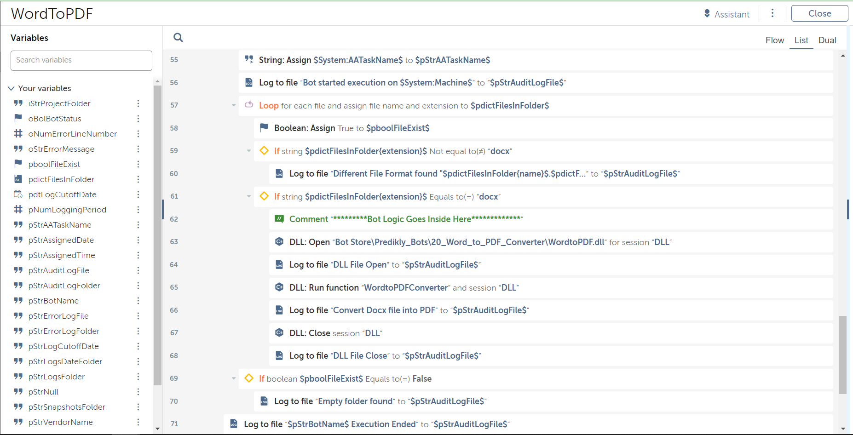The height and width of the screenshot is (435, 853).
Task: Click the Boolean flag icon on line 58
Action: (x=264, y=128)
